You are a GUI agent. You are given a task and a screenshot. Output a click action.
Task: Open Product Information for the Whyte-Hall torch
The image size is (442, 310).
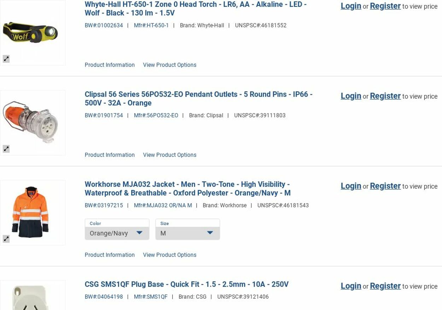pyautogui.click(x=110, y=65)
